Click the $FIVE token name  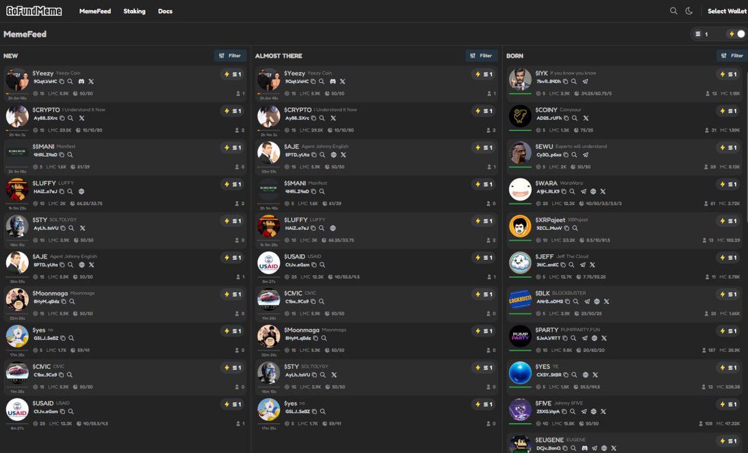543,403
